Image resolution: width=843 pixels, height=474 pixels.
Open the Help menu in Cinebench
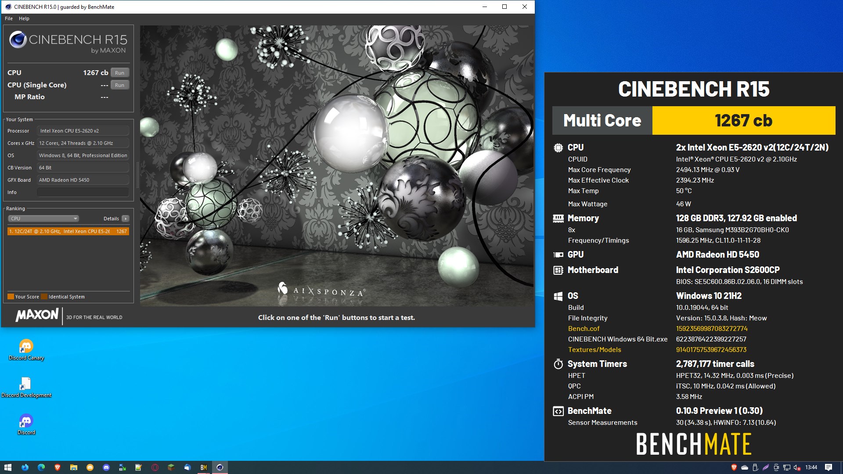tap(24, 18)
